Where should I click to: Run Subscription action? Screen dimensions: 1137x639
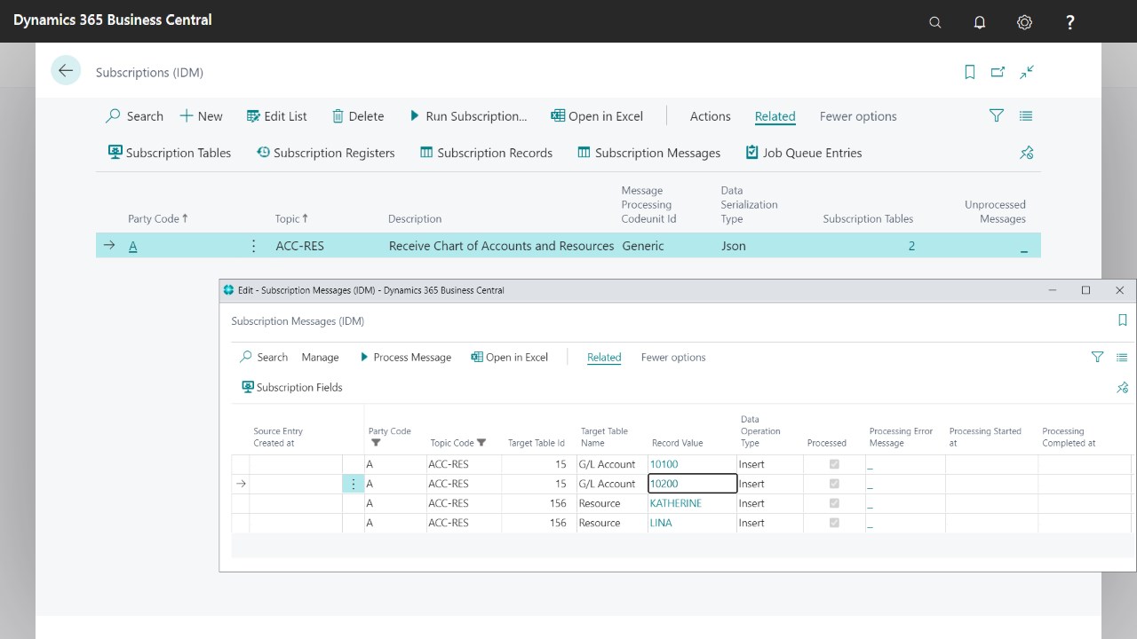click(x=468, y=116)
